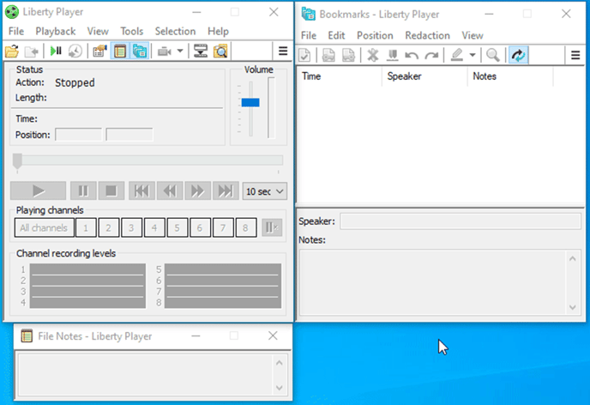Click the Stop playback button
590x405 pixels.
(x=111, y=190)
